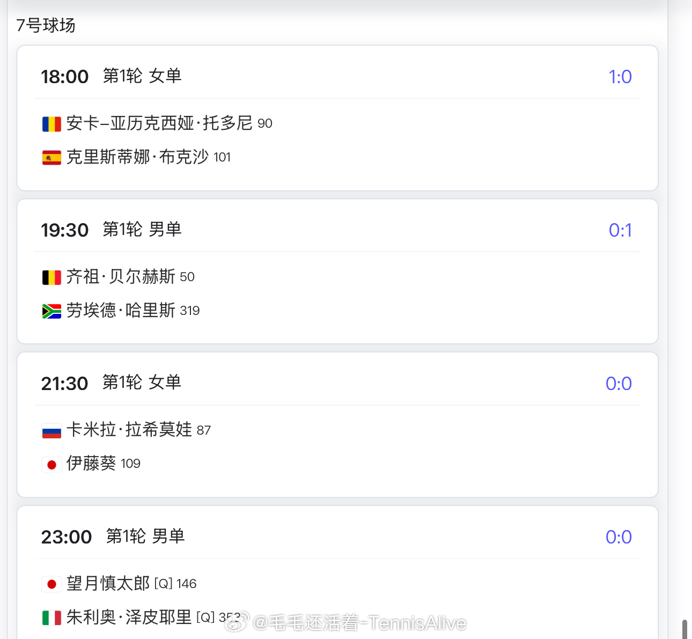Select player 望月慎太郎

coord(108,584)
